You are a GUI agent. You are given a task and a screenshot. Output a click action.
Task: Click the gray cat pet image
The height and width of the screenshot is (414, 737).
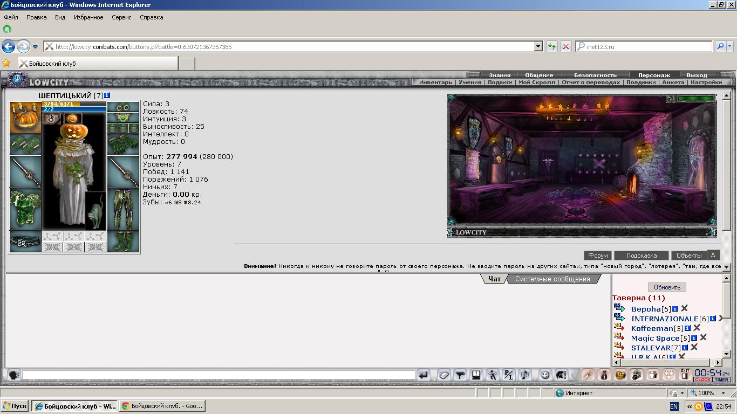click(95, 211)
